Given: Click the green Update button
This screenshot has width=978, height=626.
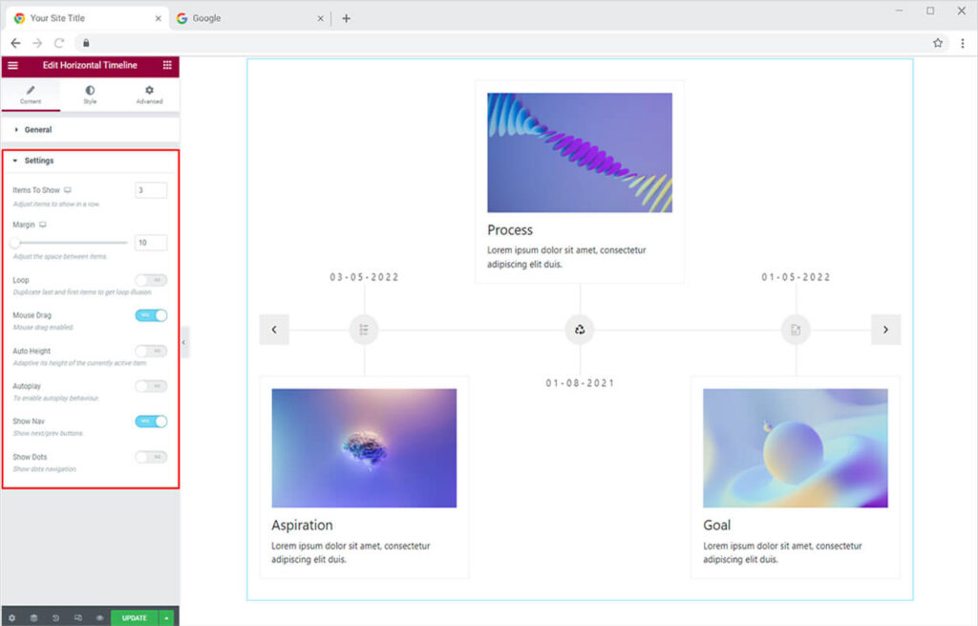Looking at the screenshot, I should tap(134, 617).
